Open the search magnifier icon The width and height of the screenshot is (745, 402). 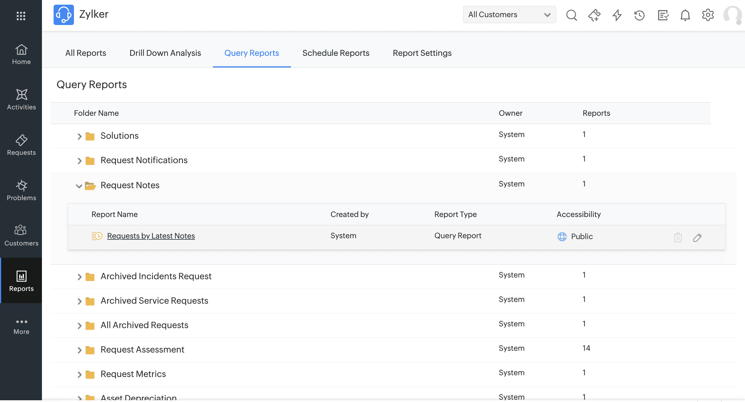coord(571,15)
